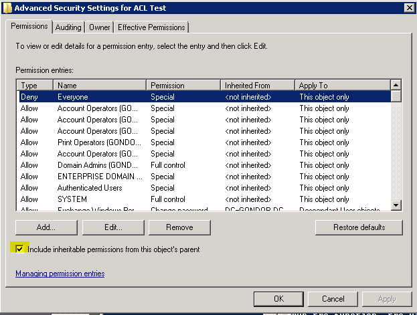
Task: Click Restore defaults button
Action: click(359, 227)
